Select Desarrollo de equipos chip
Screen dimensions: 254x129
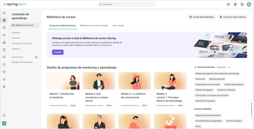tap(205, 101)
